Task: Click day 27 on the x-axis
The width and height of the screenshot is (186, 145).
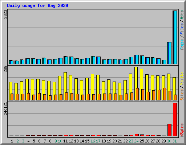Action: pyautogui.click(x=153, y=141)
